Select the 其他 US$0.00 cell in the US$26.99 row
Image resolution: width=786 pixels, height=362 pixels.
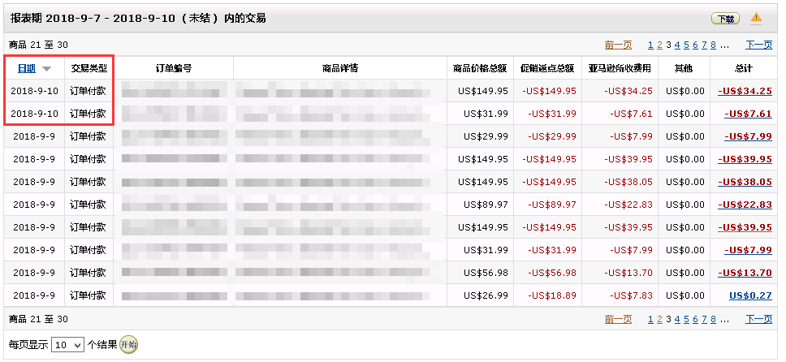(685, 295)
